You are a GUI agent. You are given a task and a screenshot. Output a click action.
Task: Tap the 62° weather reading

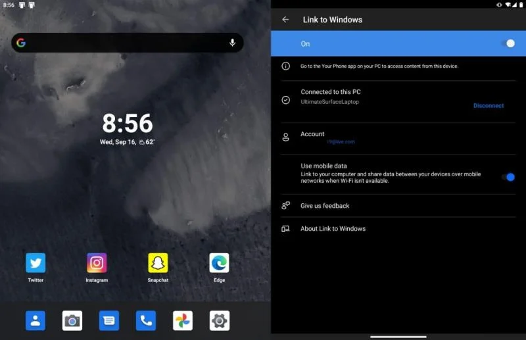[147, 142]
